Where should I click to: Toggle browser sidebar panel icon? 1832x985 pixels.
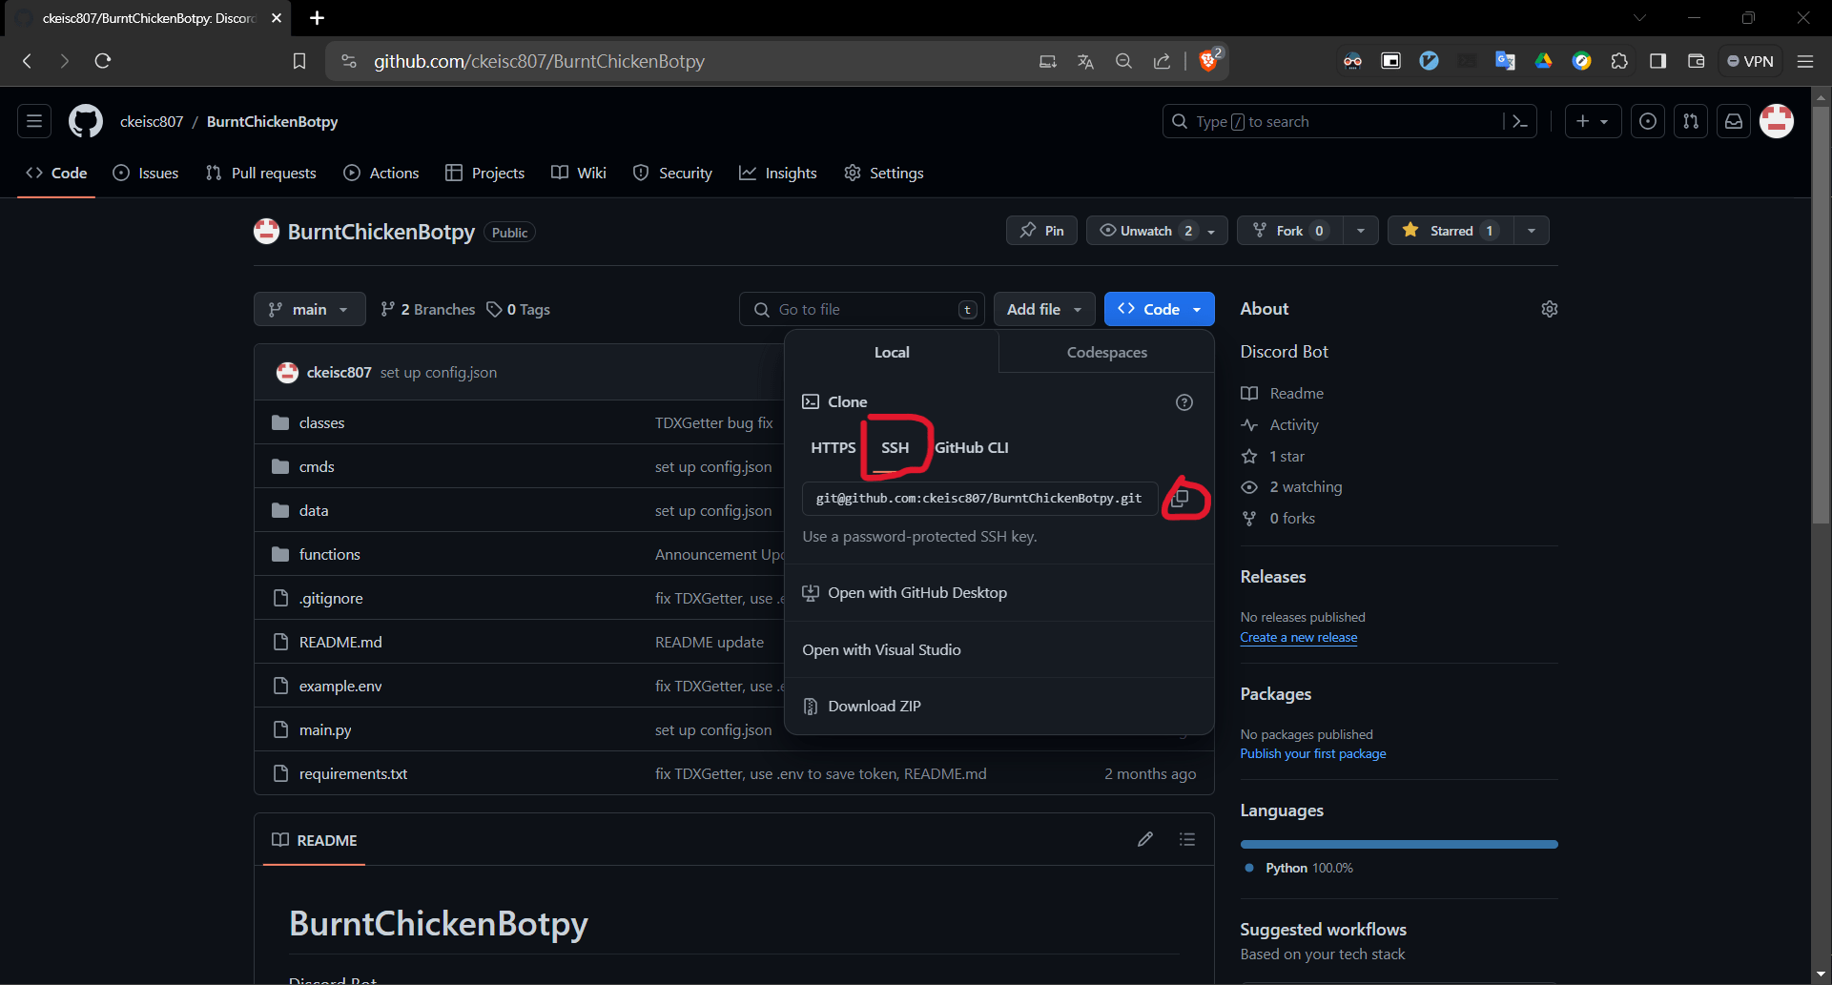1657,61
